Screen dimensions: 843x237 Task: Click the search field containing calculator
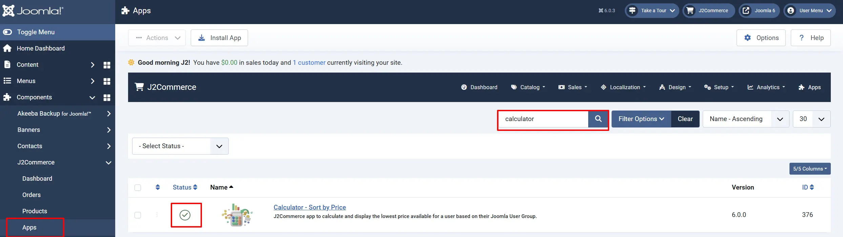click(x=543, y=119)
